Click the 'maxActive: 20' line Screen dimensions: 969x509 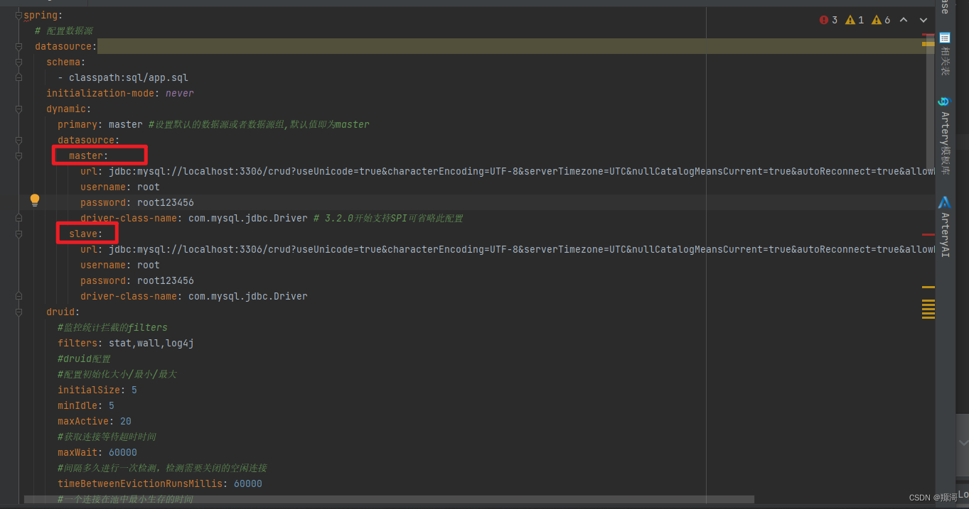[x=95, y=421]
